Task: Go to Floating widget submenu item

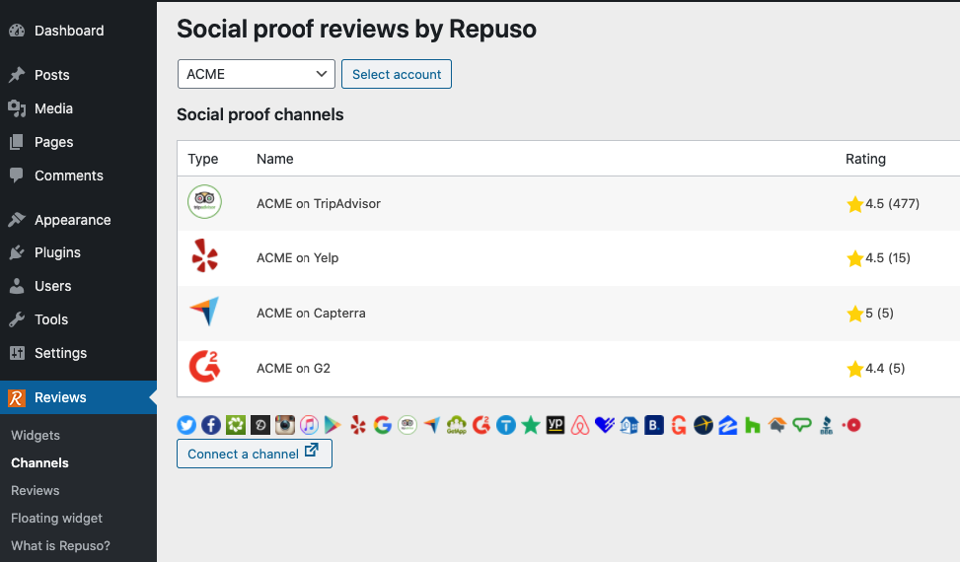Action: [x=57, y=518]
